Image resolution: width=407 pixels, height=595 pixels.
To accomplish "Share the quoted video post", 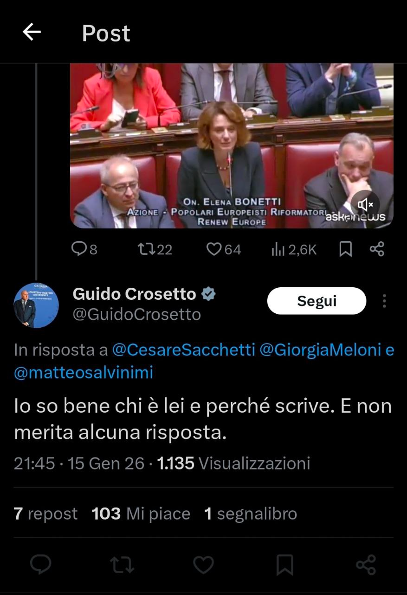I will (377, 250).
